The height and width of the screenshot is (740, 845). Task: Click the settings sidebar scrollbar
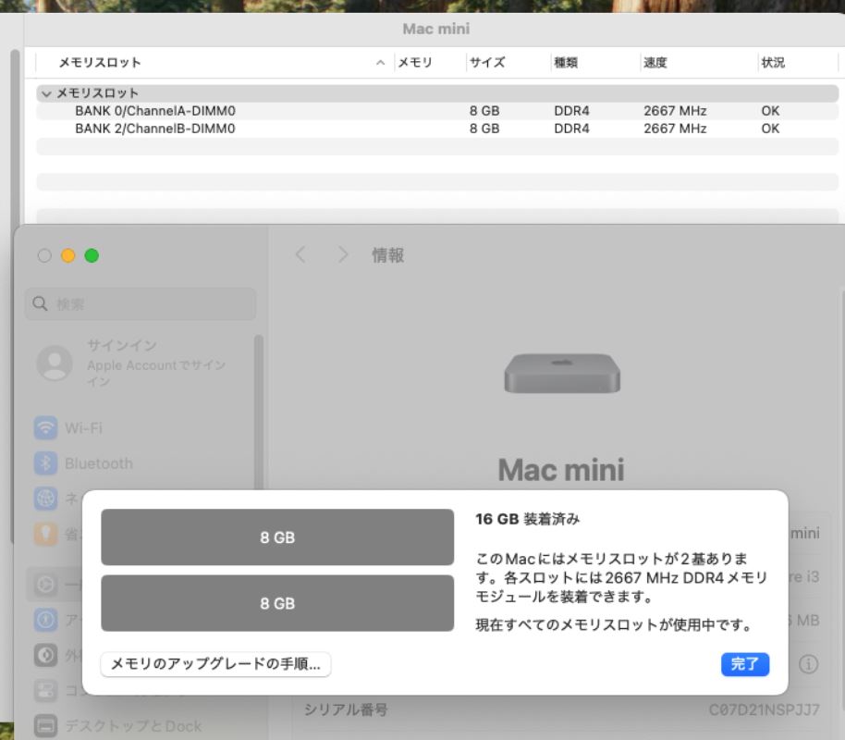tap(259, 410)
